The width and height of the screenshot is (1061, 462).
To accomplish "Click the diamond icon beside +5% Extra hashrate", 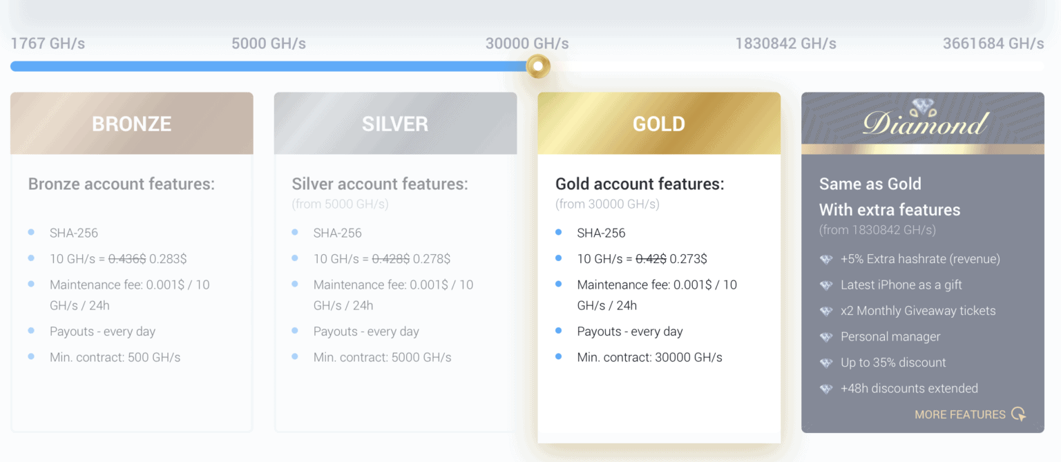I will coord(826,259).
